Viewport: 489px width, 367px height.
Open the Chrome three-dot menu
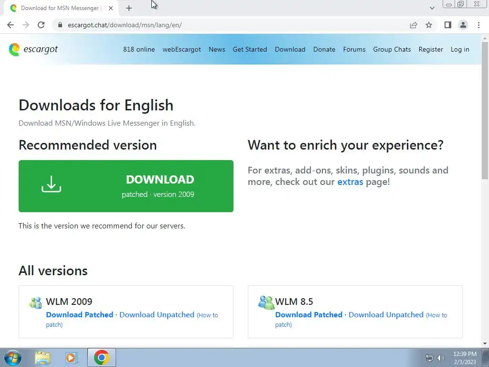point(478,25)
